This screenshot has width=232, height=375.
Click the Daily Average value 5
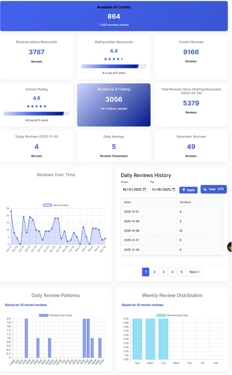[x=114, y=147]
